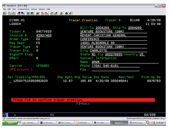
Task: Click contact Name field DAWN
Action: click(x=125, y=62)
